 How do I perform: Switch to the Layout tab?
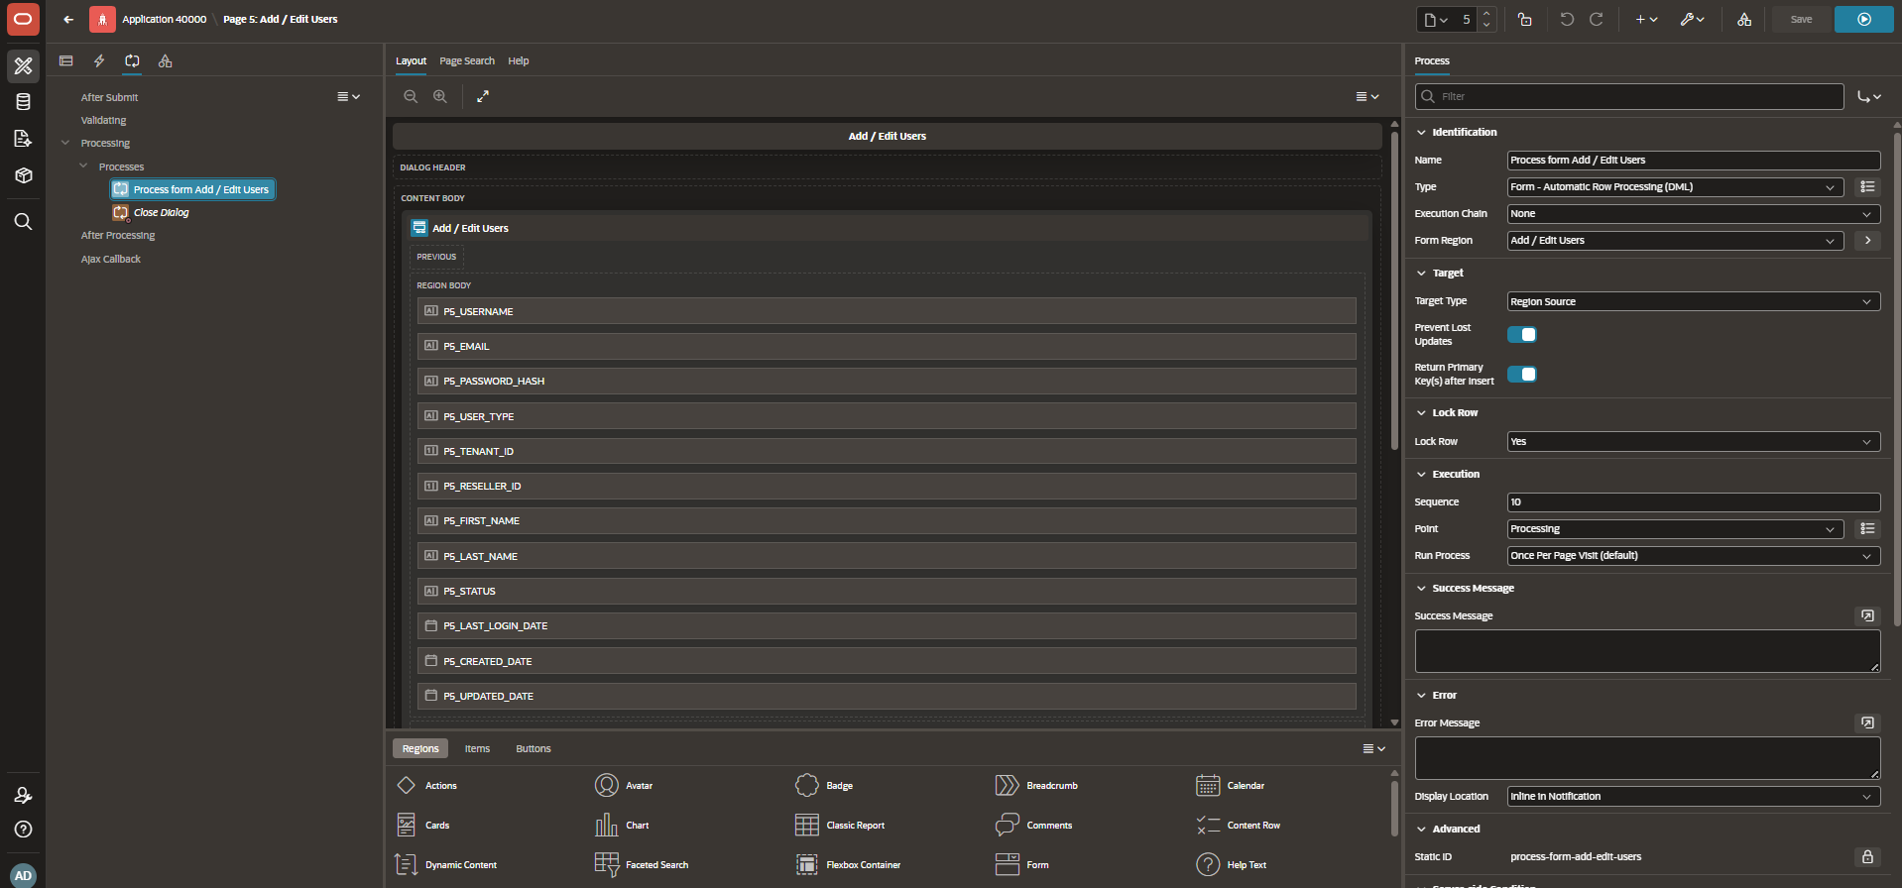click(x=411, y=60)
